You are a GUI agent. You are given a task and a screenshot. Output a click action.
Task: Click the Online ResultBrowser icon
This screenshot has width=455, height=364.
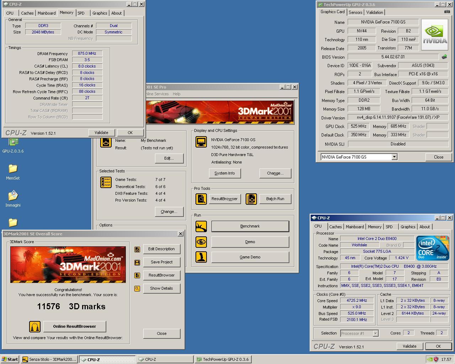click(x=35, y=326)
